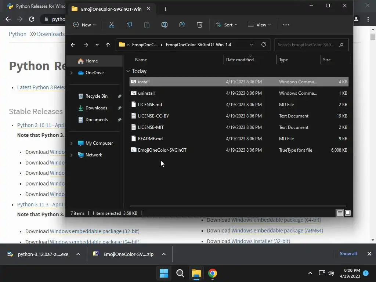This screenshot has width=376, height=282.
Task: Open notification center badge
Action: [366, 273]
